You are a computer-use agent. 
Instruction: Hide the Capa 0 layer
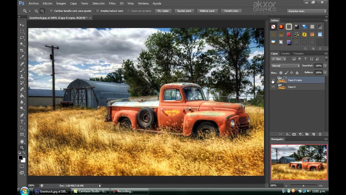[273, 87]
